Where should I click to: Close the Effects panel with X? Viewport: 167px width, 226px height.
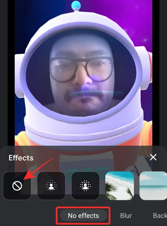pos(153,157)
